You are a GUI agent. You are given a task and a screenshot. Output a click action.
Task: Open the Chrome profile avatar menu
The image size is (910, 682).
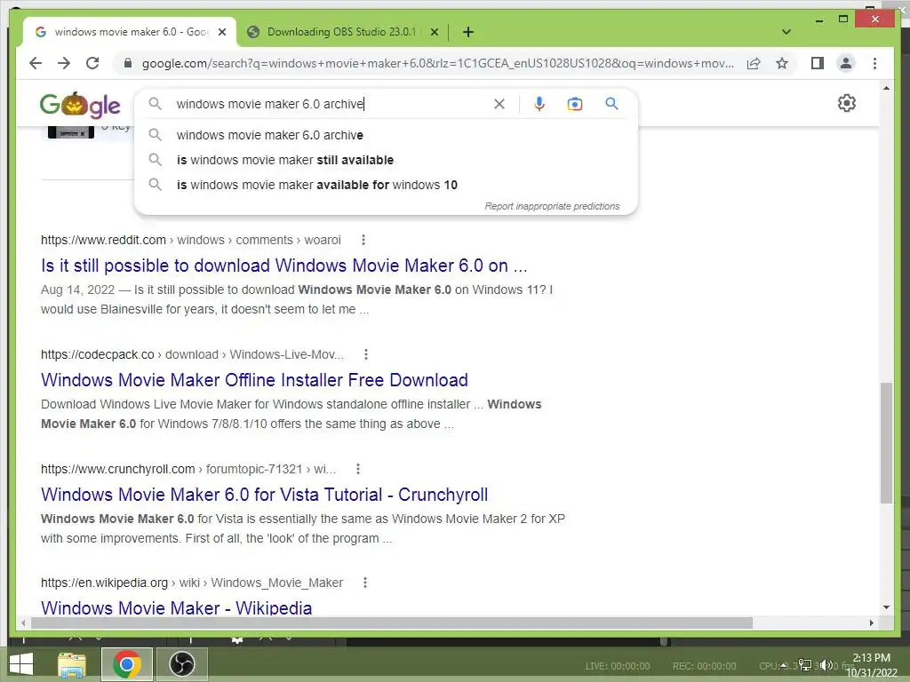846,63
